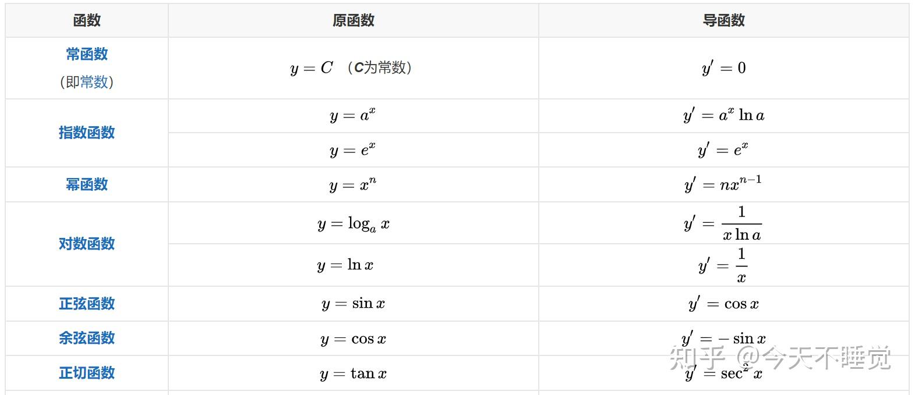Open the 余弦函数 link

tap(87, 338)
